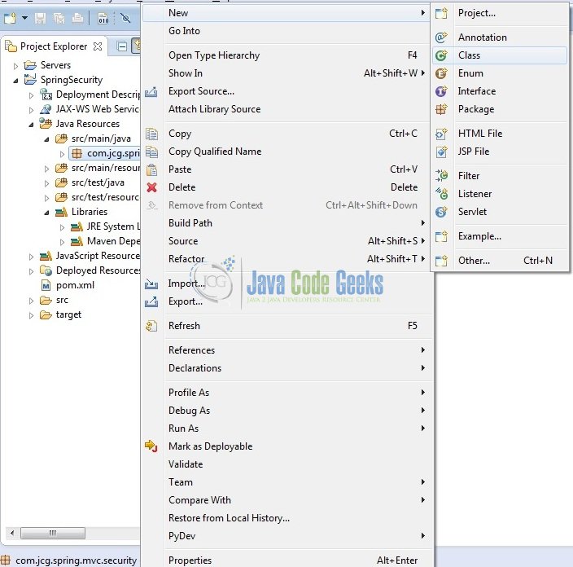The height and width of the screenshot is (567, 573).
Task: Select the pom.xml file
Action: coord(75,285)
